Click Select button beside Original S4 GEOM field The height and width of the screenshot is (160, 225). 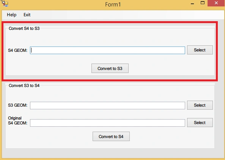pos(200,123)
